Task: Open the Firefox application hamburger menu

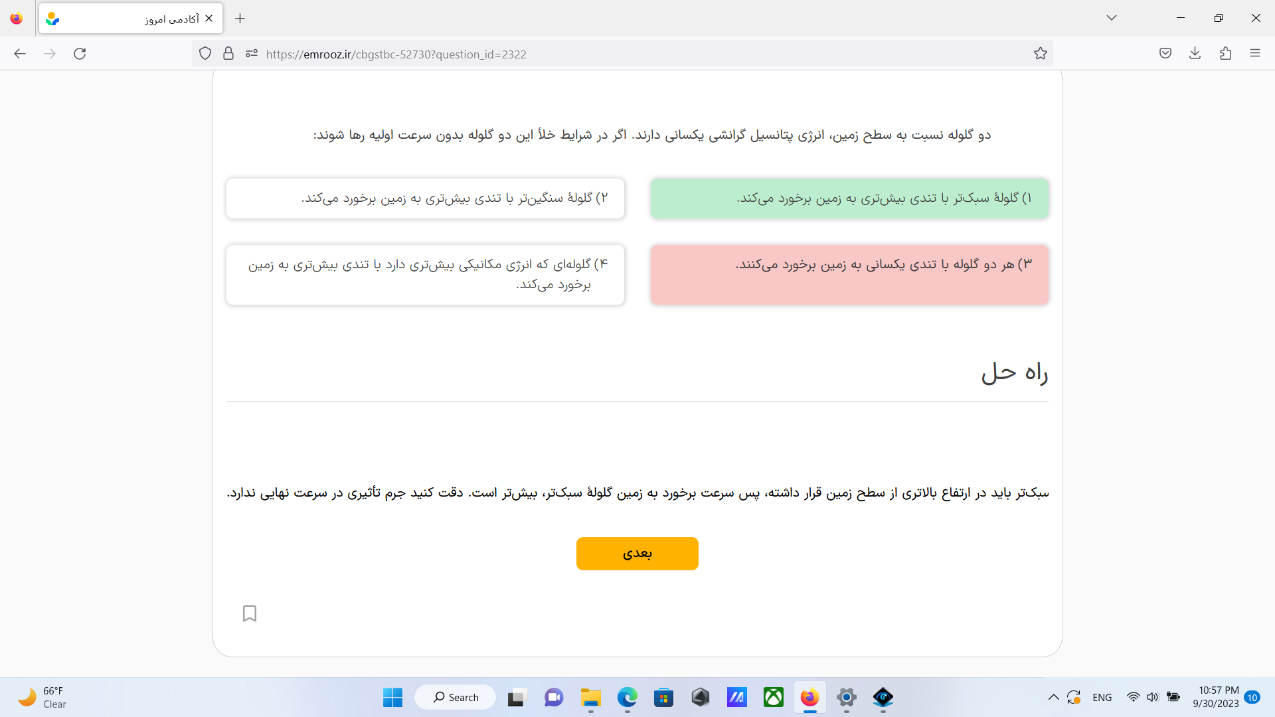Action: coord(1254,54)
